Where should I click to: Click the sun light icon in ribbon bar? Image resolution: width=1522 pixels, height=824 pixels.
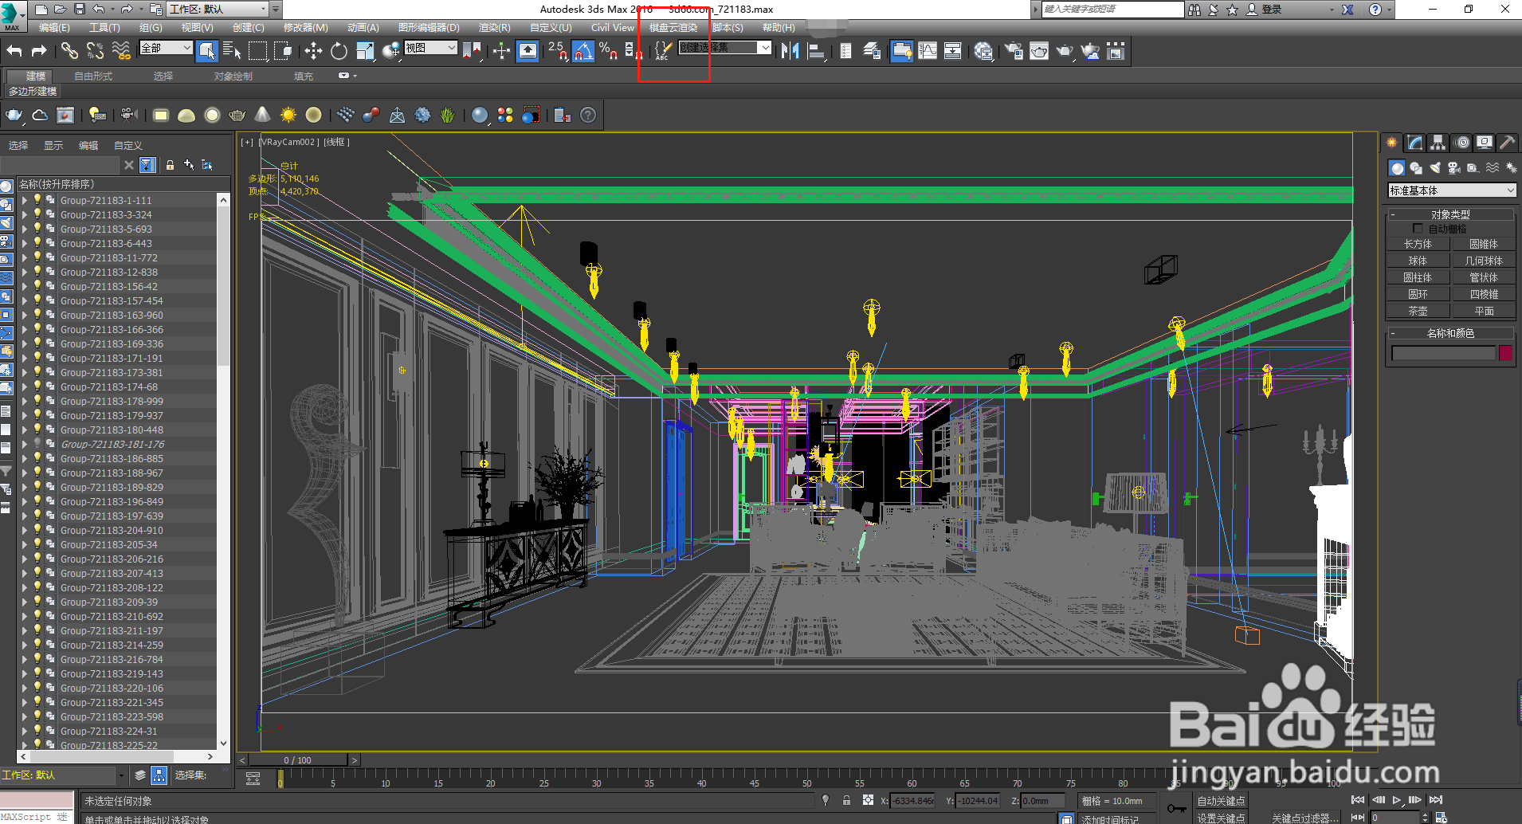pyautogui.click(x=288, y=116)
